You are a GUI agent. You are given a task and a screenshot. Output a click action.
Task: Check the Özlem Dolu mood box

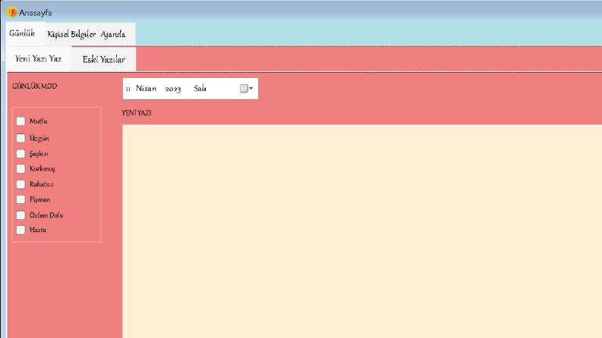[x=20, y=215]
